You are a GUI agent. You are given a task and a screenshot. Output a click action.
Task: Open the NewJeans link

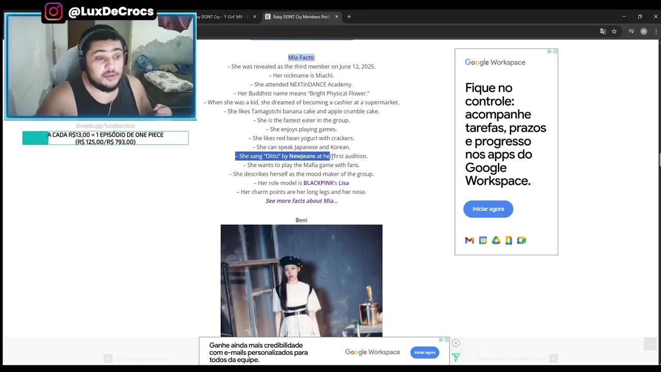(302, 156)
